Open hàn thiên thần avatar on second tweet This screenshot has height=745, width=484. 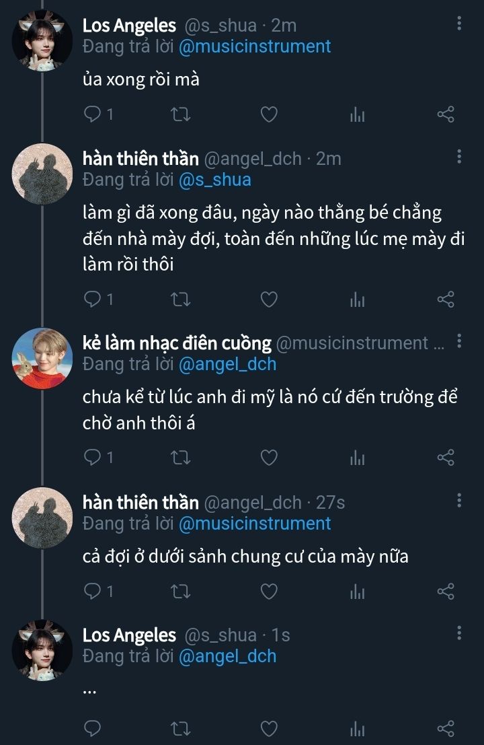click(x=42, y=173)
